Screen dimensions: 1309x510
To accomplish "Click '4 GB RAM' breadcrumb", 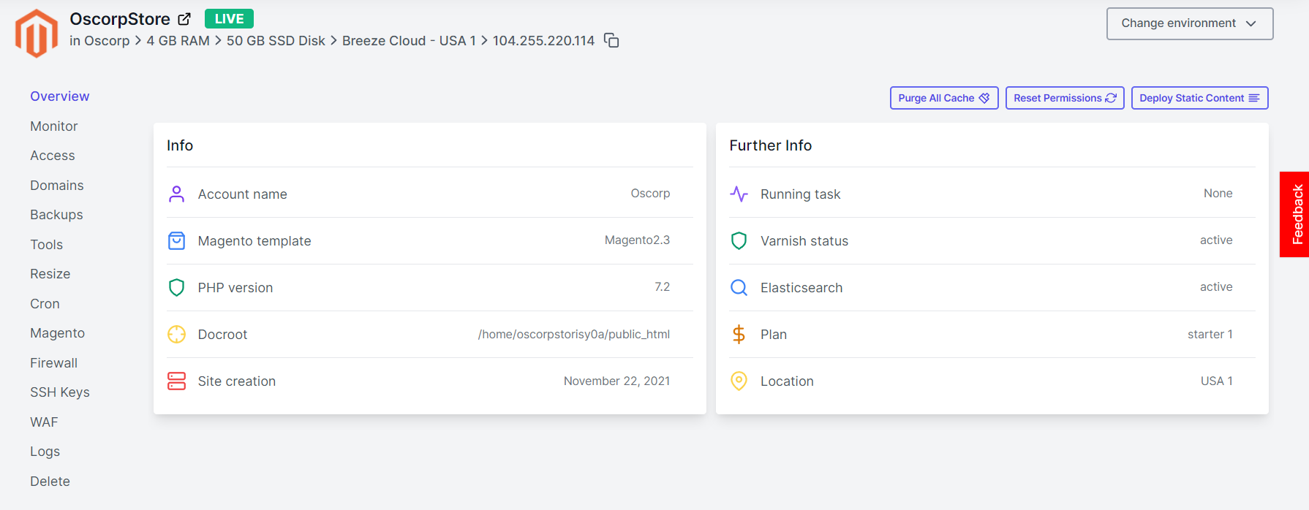I will (x=178, y=41).
